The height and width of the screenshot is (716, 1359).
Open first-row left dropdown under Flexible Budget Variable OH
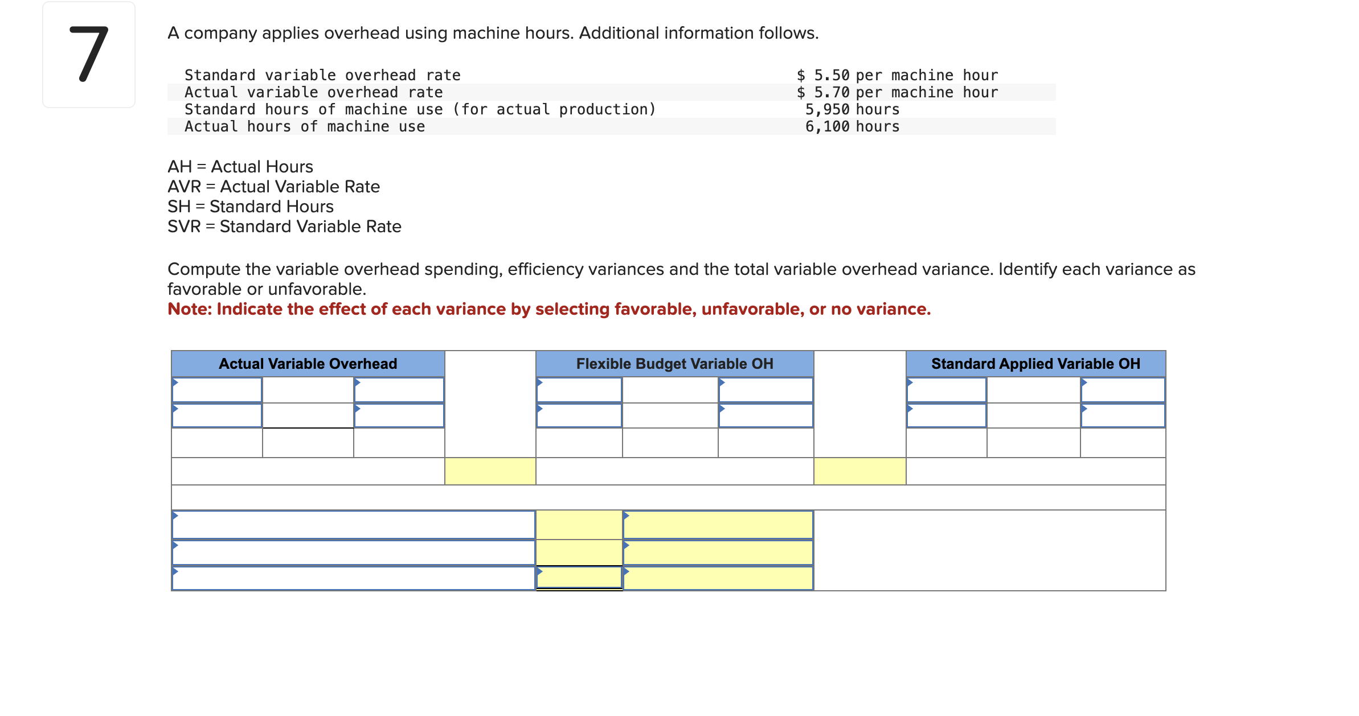point(579,390)
